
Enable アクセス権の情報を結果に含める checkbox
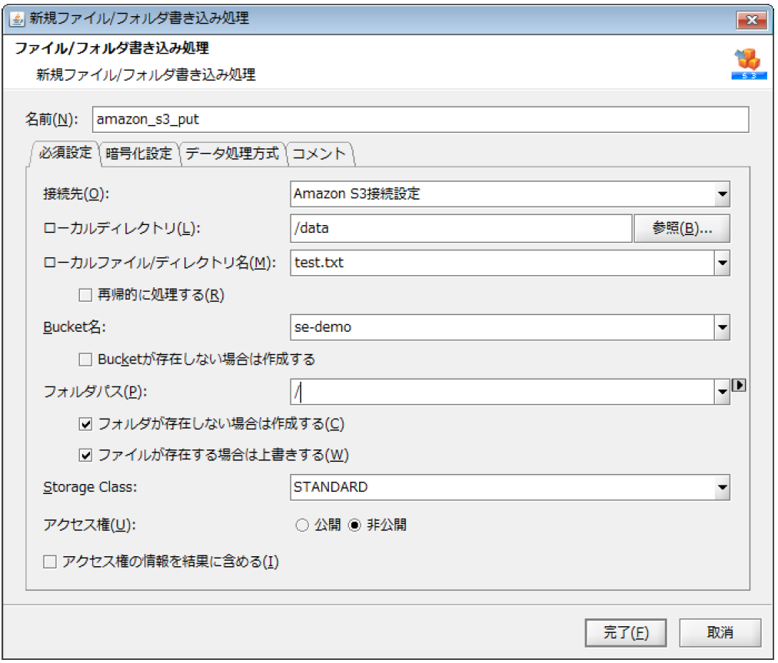(50, 562)
